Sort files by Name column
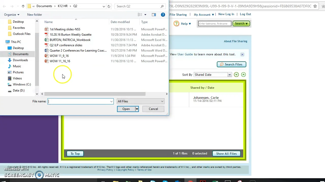The height and width of the screenshot is (182, 325). [48, 22]
